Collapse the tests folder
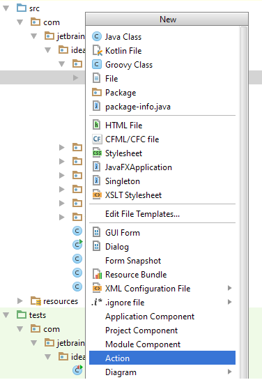The image size is (262, 380). pos(6,315)
